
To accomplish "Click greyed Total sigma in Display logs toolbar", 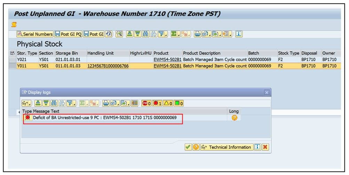I will (84, 103).
